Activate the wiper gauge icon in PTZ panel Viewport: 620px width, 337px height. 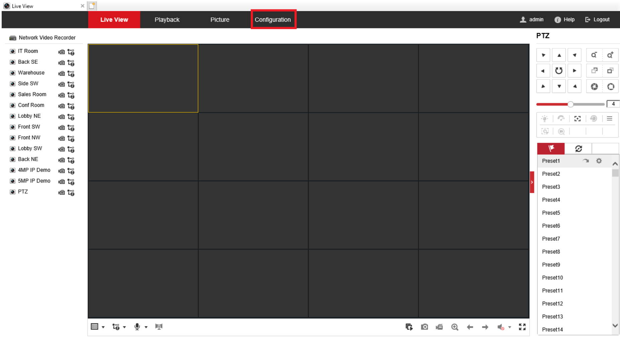click(x=561, y=118)
